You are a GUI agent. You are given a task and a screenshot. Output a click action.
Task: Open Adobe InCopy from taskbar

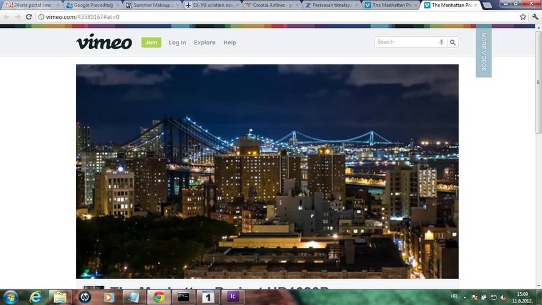click(233, 296)
